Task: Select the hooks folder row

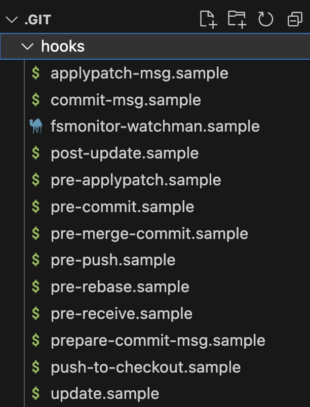Action: (x=155, y=47)
